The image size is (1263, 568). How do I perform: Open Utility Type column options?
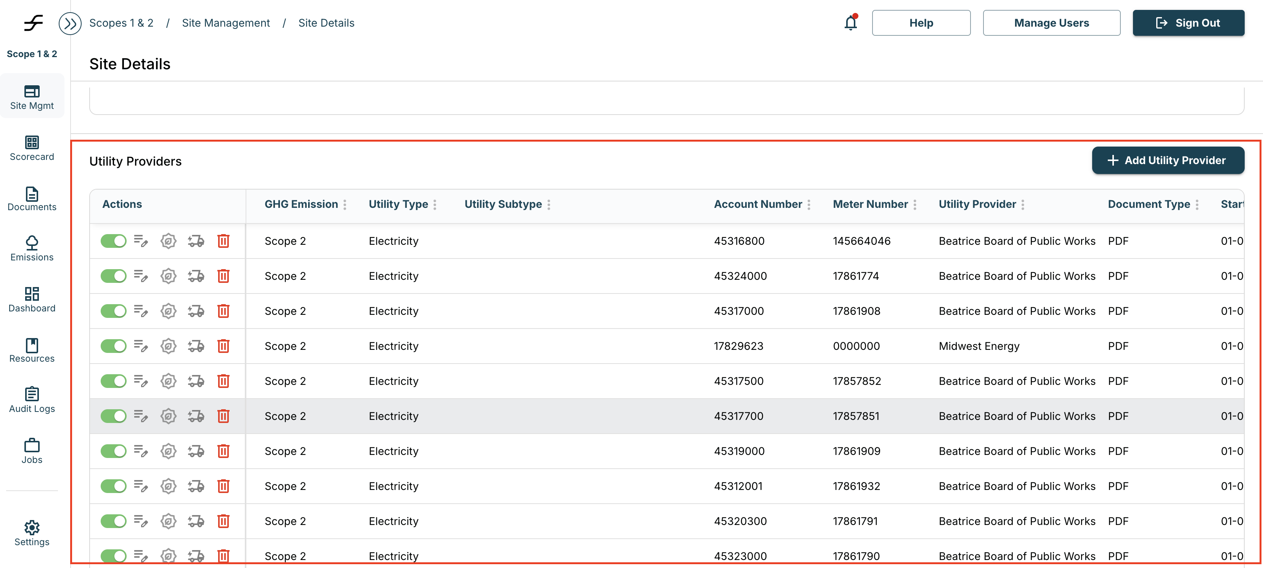[x=435, y=205]
